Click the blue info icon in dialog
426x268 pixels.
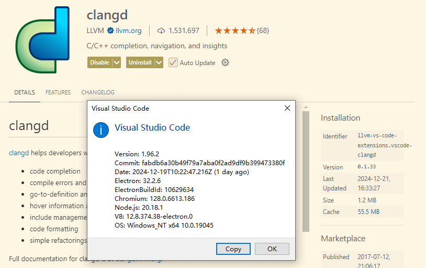click(x=101, y=130)
